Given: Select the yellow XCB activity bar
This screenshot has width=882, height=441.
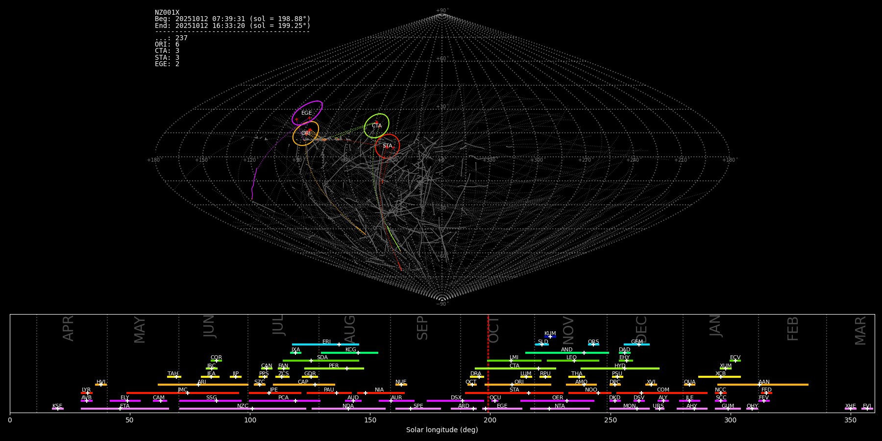Looking at the screenshot, I should click(x=719, y=377).
